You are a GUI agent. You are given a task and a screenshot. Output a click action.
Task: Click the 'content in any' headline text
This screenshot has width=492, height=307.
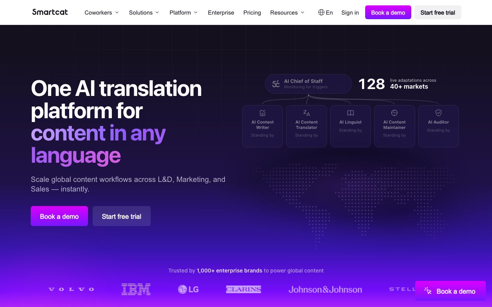pos(98,133)
